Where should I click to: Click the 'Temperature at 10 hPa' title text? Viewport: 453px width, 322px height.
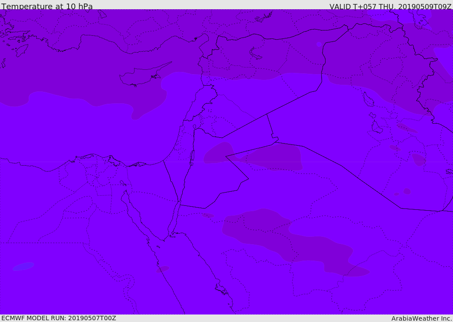47,6
